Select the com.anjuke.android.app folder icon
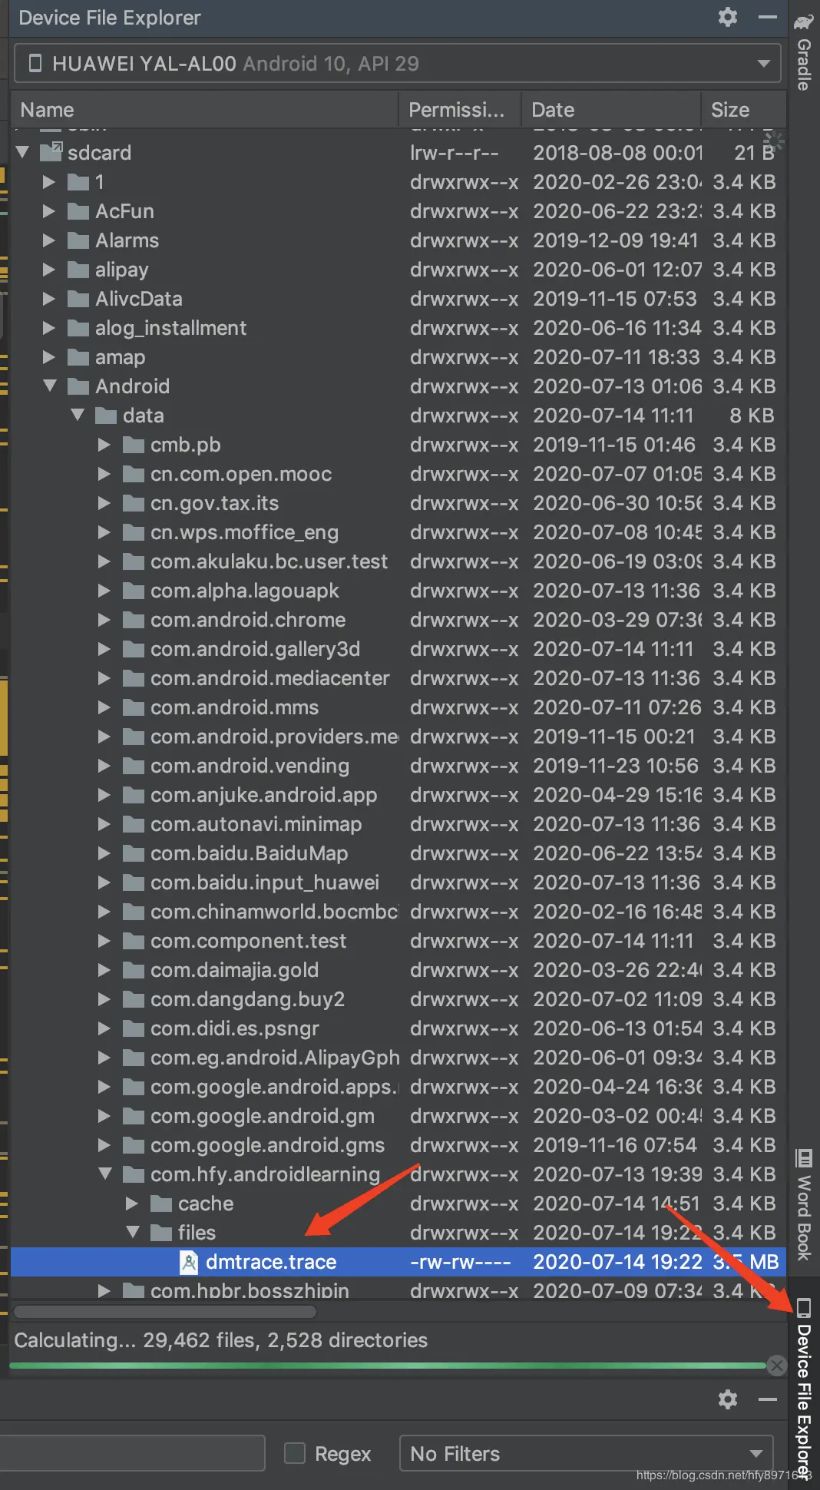 134,795
